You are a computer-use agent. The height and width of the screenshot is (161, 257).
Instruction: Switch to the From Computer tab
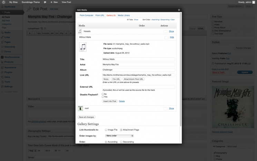pyautogui.click(x=87, y=16)
